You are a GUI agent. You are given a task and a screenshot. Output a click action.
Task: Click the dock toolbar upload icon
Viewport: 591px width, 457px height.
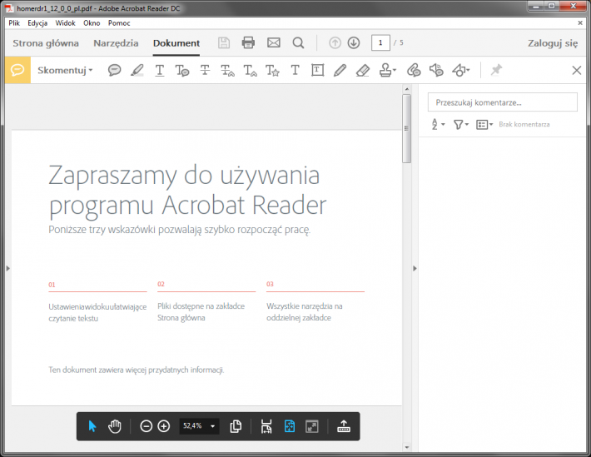point(344,426)
